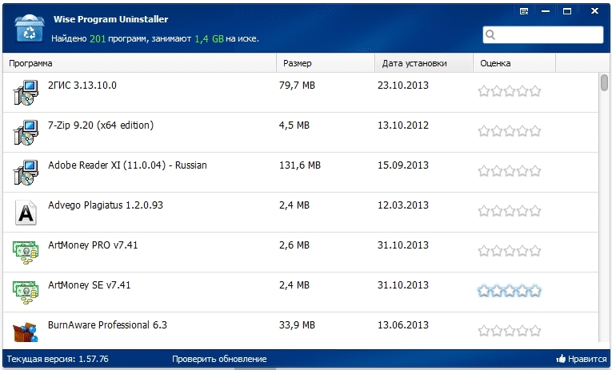Viewport: 612px width, 370px height.
Task: Click the Advego Plagiatus letter A icon
Action: (x=26, y=213)
